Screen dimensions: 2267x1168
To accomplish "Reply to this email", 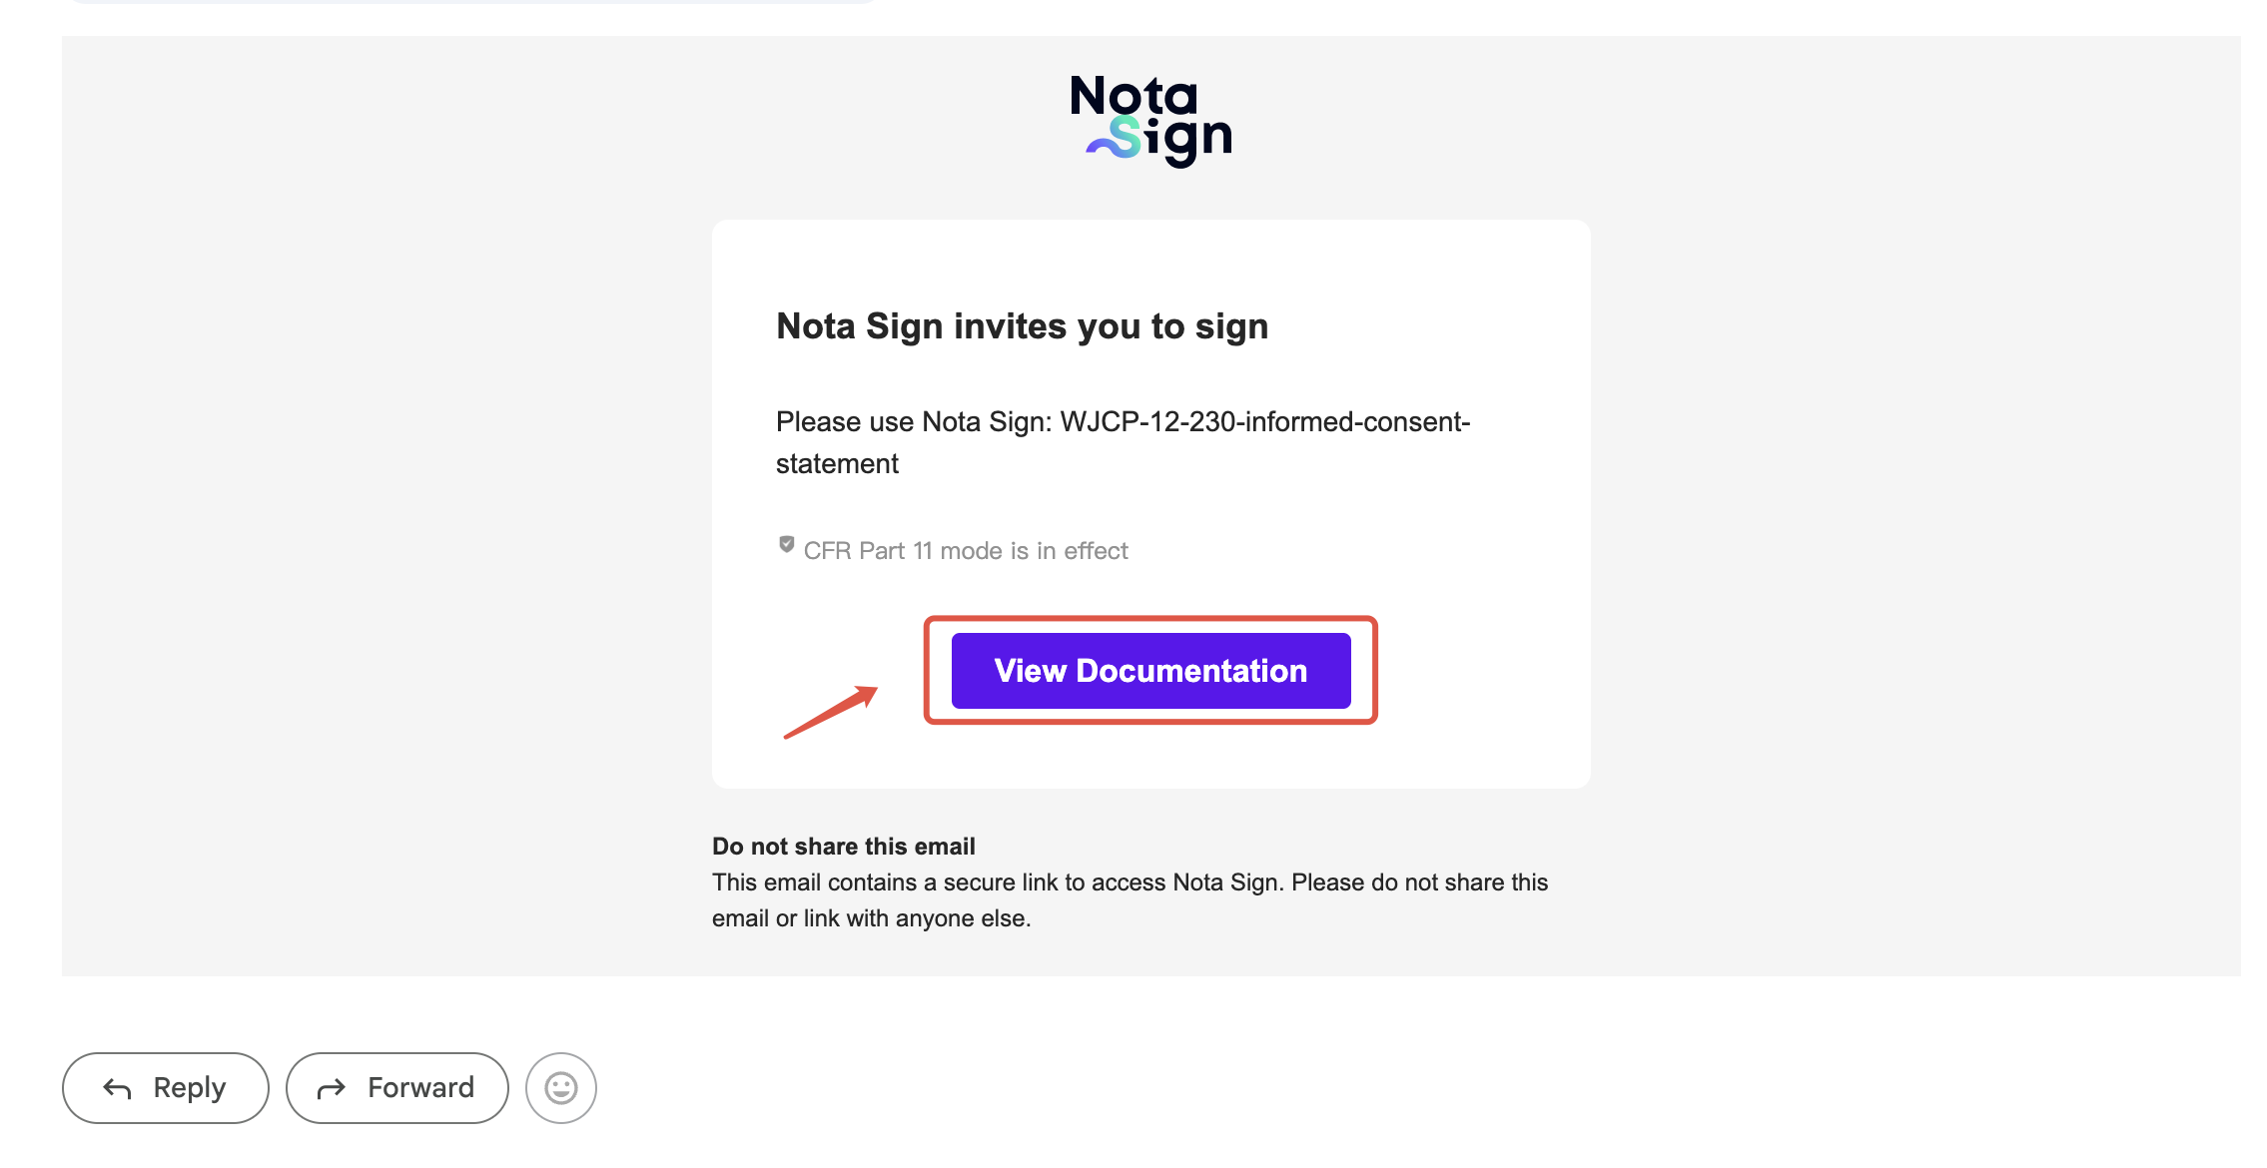I will (166, 1088).
